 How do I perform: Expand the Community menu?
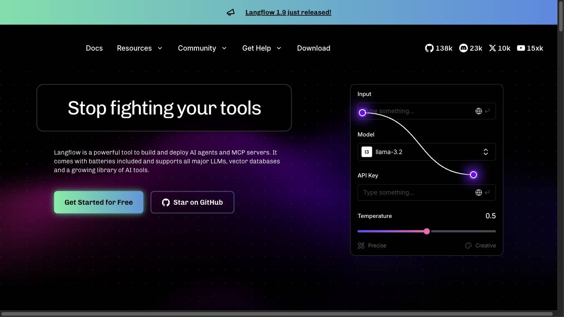point(202,48)
